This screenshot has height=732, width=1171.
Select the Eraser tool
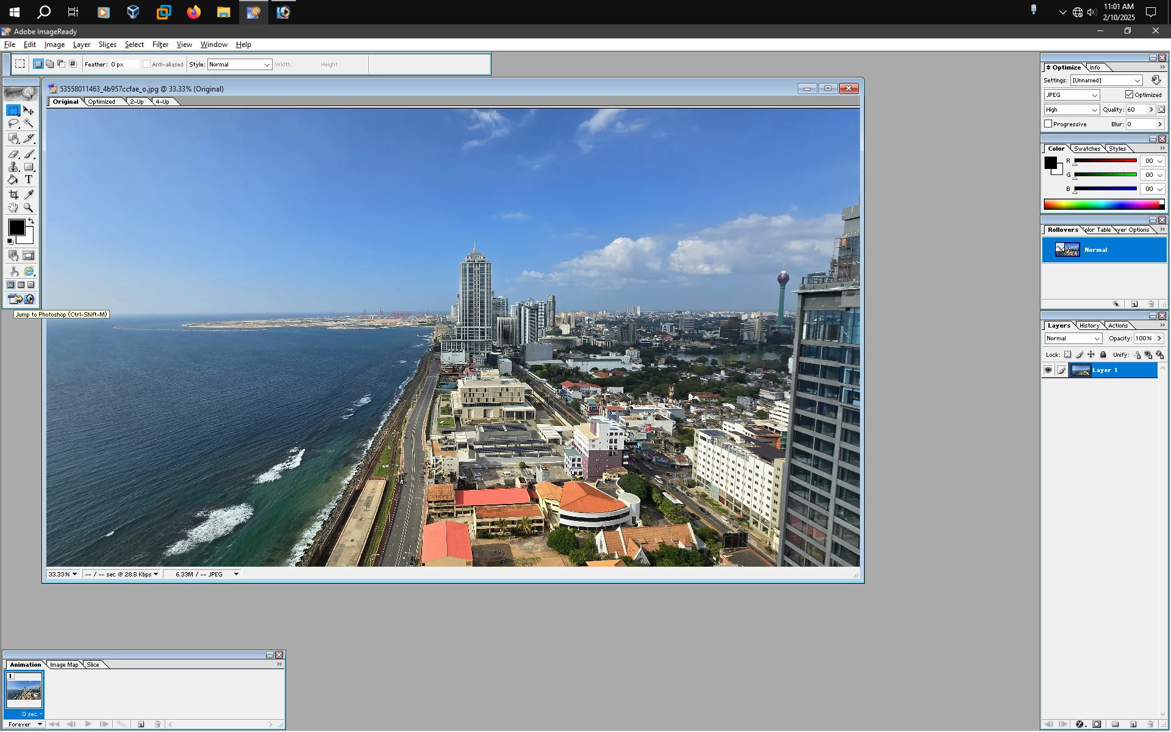click(x=13, y=154)
